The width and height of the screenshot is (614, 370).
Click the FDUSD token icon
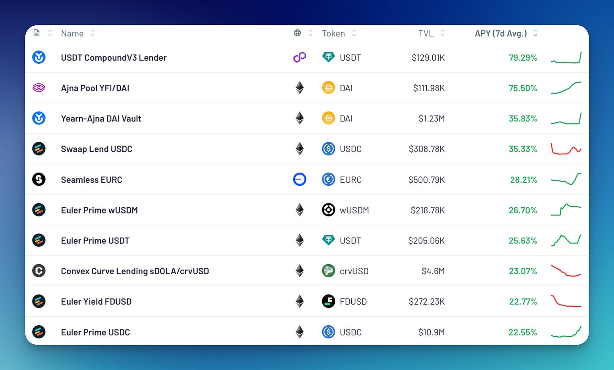(x=328, y=301)
